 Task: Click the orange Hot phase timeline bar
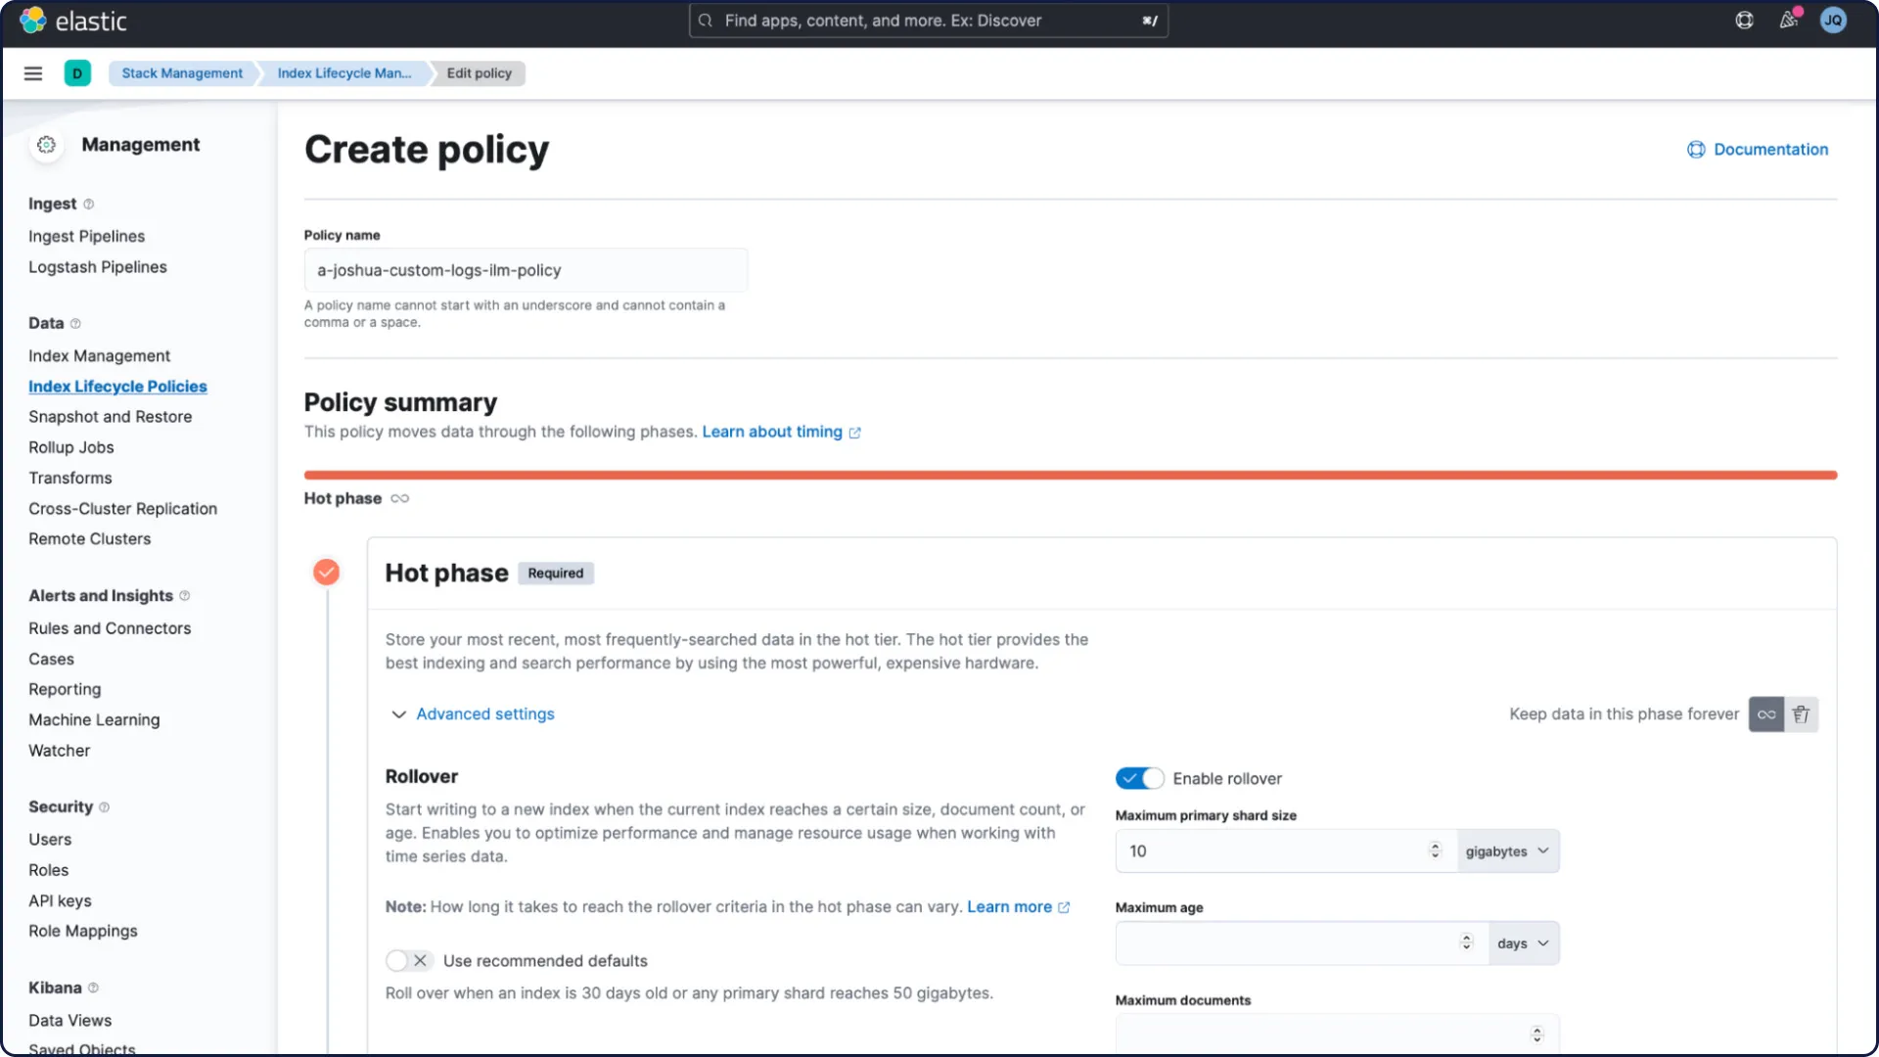point(1070,476)
